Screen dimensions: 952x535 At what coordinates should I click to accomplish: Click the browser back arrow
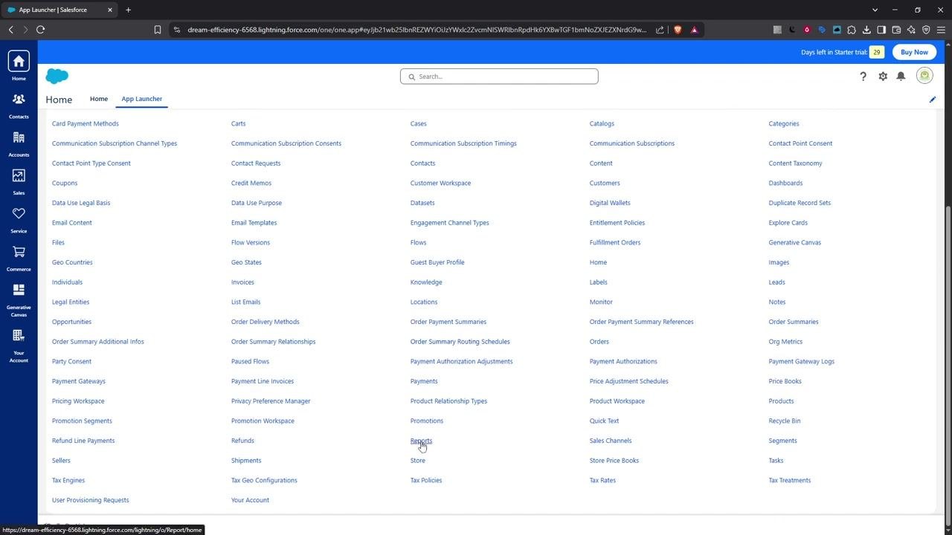pos(11,30)
